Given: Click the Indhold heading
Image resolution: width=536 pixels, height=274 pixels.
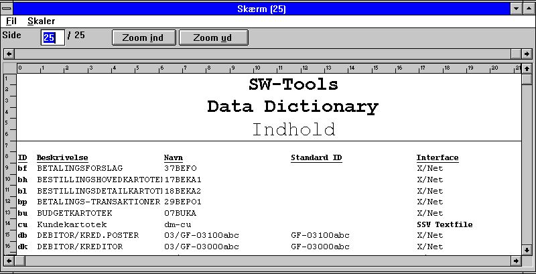Looking at the screenshot, I should [294, 129].
